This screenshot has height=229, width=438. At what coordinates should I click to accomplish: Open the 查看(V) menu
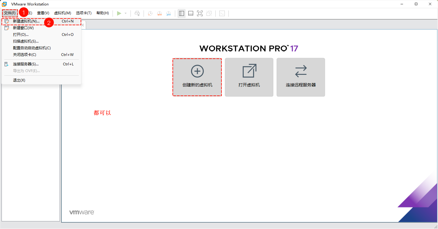(x=43, y=13)
